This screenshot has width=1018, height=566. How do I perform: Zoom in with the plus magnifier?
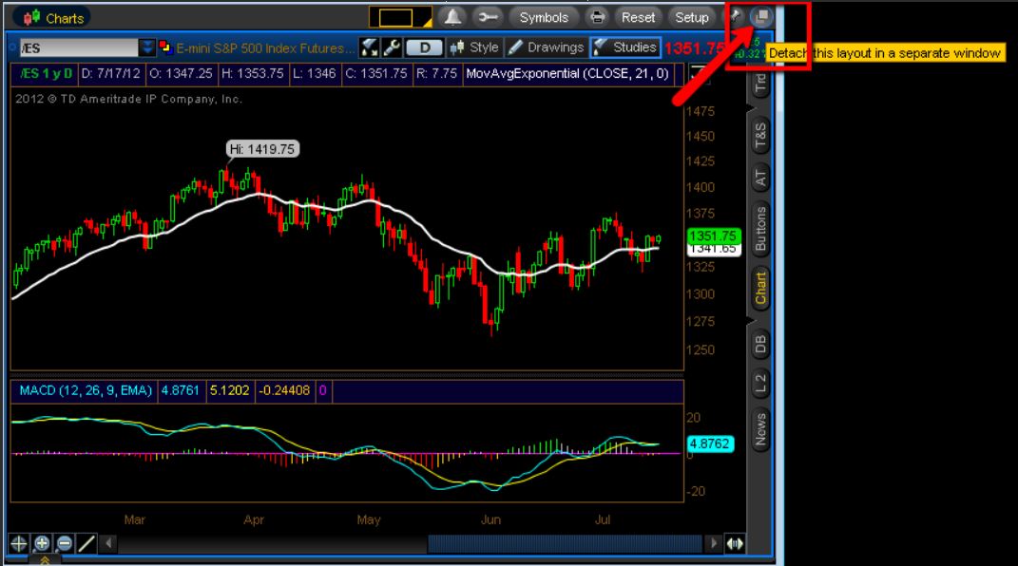42,543
